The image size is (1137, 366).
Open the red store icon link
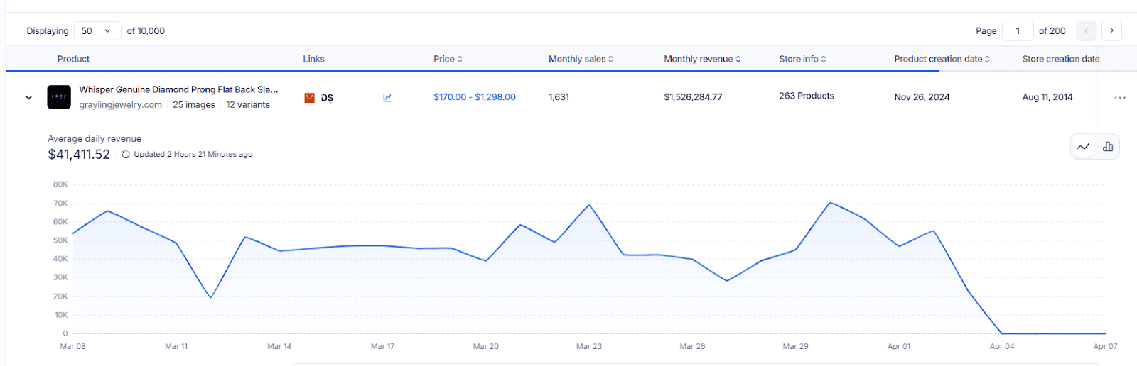pos(309,98)
